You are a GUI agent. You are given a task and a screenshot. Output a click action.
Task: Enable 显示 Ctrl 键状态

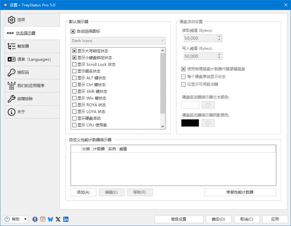74,85
